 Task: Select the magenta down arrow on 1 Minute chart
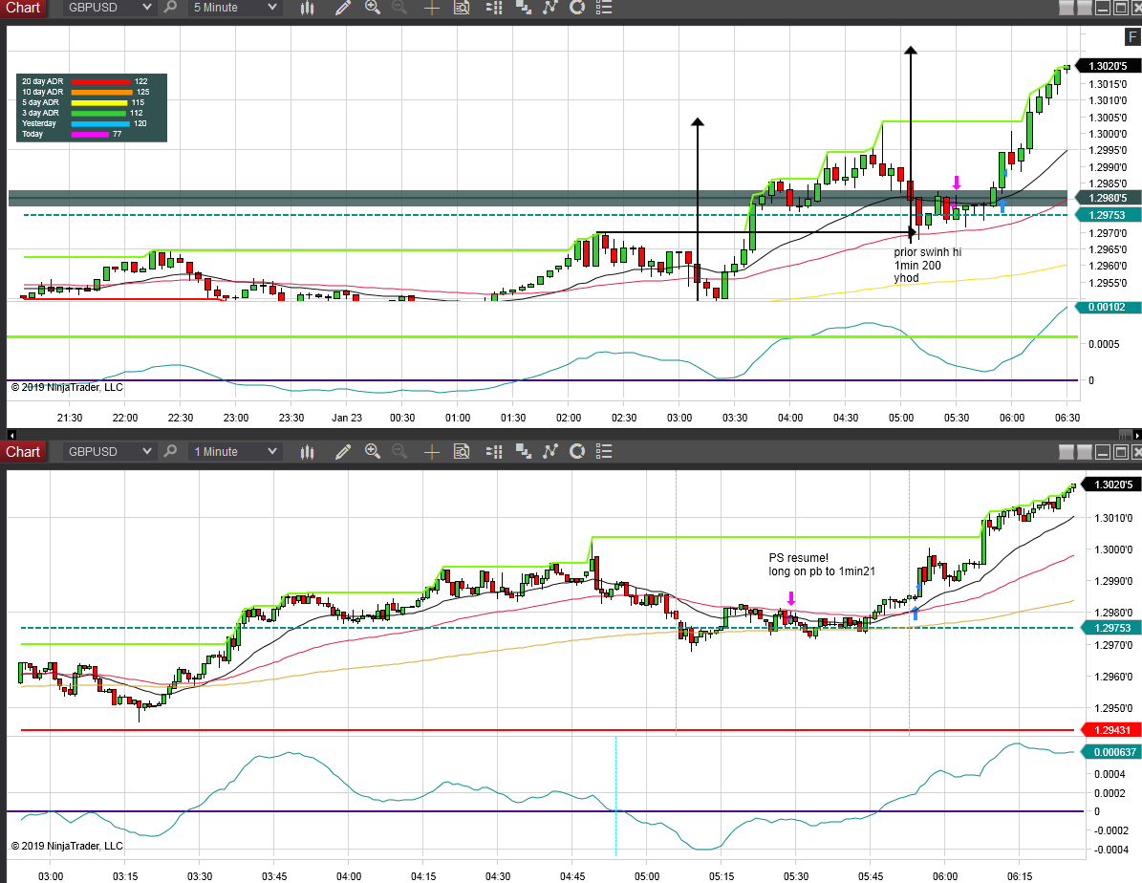click(x=791, y=598)
